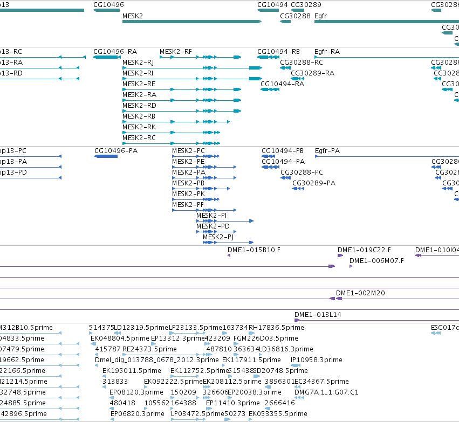Select the MESK2-PE protein label
The height and width of the screenshot is (422, 459).
(x=188, y=162)
